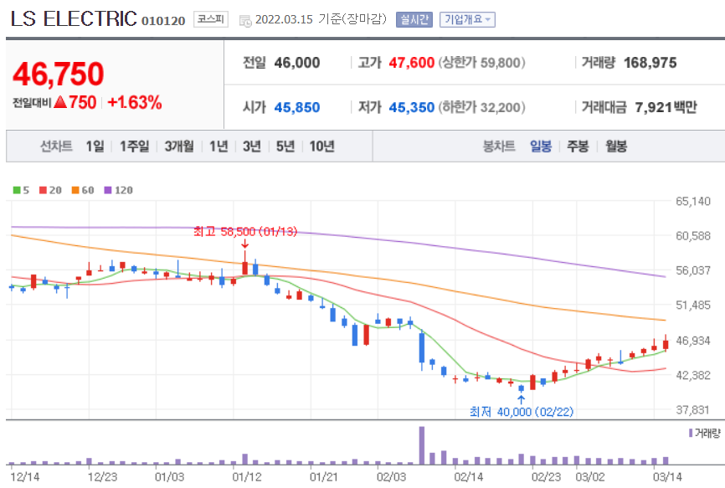This screenshot has width=725, height=488.
Task: Select the 1일 line chart period
Action: [x=95, y=146]
